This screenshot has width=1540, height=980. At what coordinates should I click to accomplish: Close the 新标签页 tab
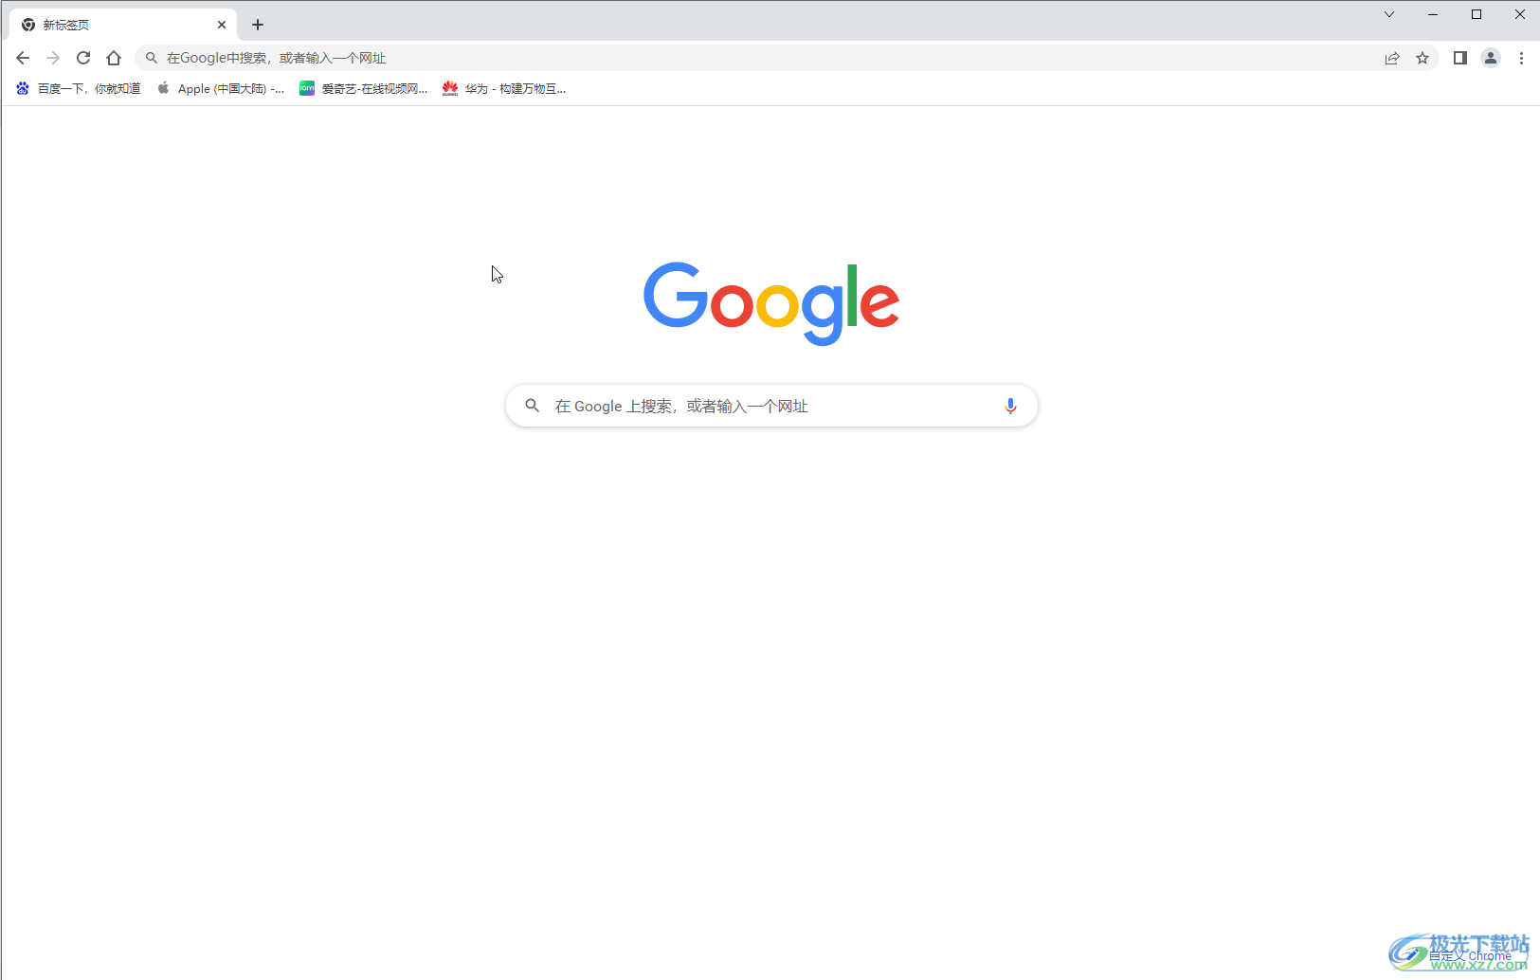click(x=222, y=25)
